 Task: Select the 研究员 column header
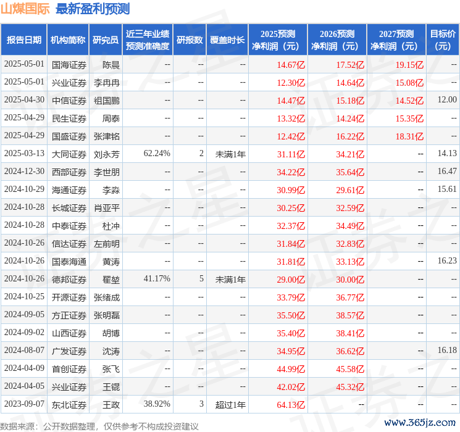(106, 40)
